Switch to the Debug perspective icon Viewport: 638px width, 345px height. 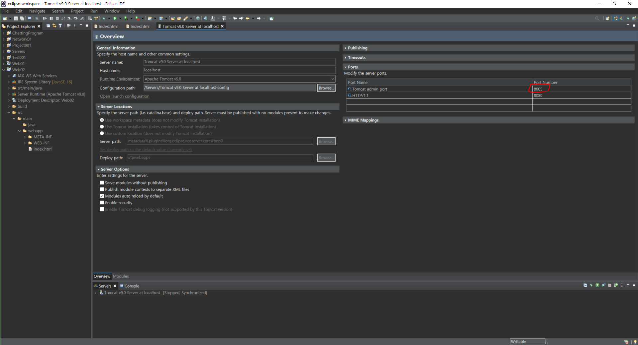coord(628,18)
